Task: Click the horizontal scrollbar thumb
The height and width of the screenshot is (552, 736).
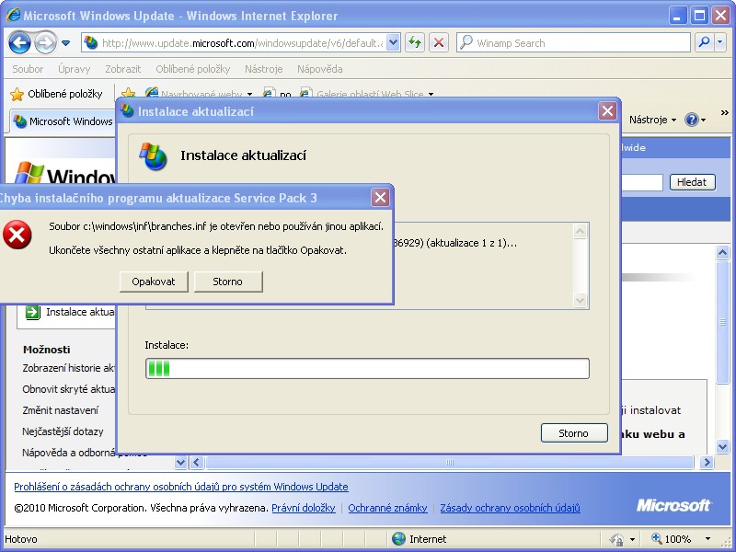Action: pyautogui.click(x=449, y=463)
